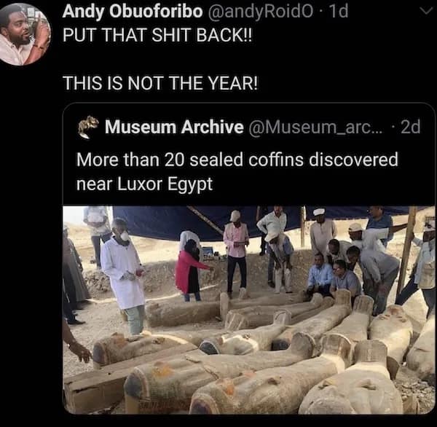Click the 'near Luxor Egypt' text line
This screenshot has height=427, width=437.
click(144, 184)
